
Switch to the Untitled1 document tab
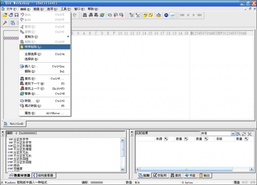click(x=14, y=124)
